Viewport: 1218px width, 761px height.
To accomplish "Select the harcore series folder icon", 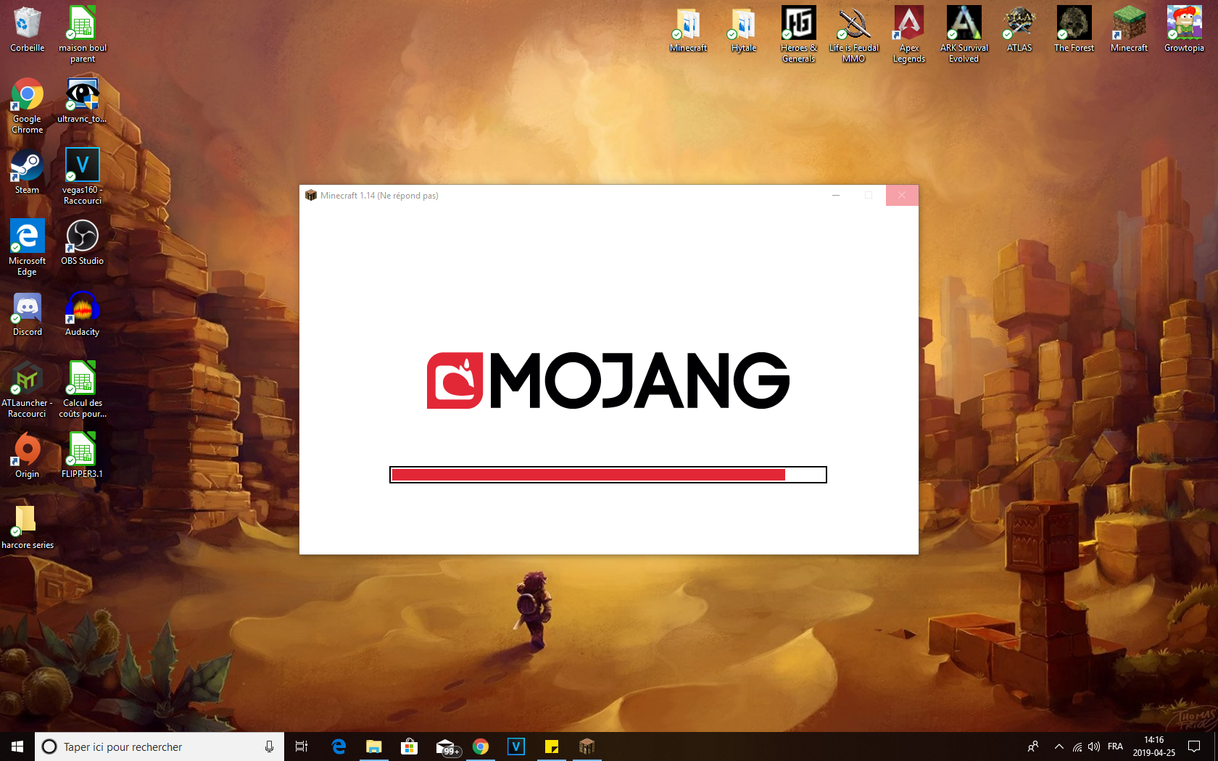I will (27, 527).
